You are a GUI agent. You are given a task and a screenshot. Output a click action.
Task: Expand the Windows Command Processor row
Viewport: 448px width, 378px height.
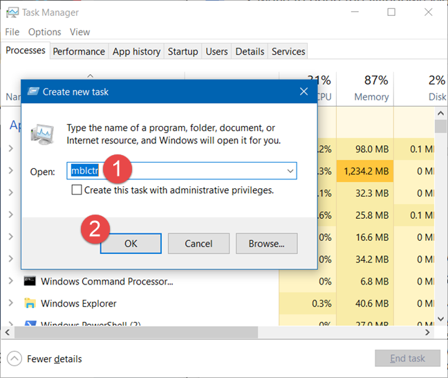(10, 280)
